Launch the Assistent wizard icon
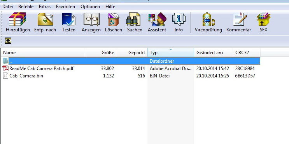Screen dimensions: 289x144 click(x=157, y=22)
